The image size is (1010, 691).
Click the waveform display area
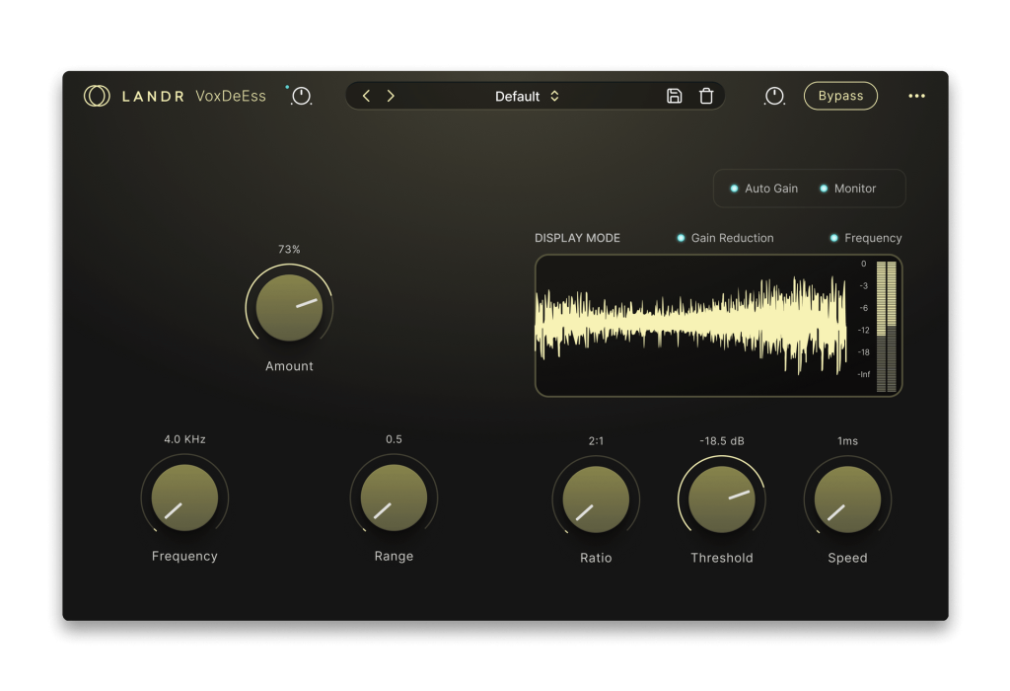(x=690, y=326)
